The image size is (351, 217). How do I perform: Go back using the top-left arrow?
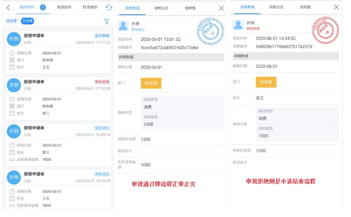click(x=8, y=7)
